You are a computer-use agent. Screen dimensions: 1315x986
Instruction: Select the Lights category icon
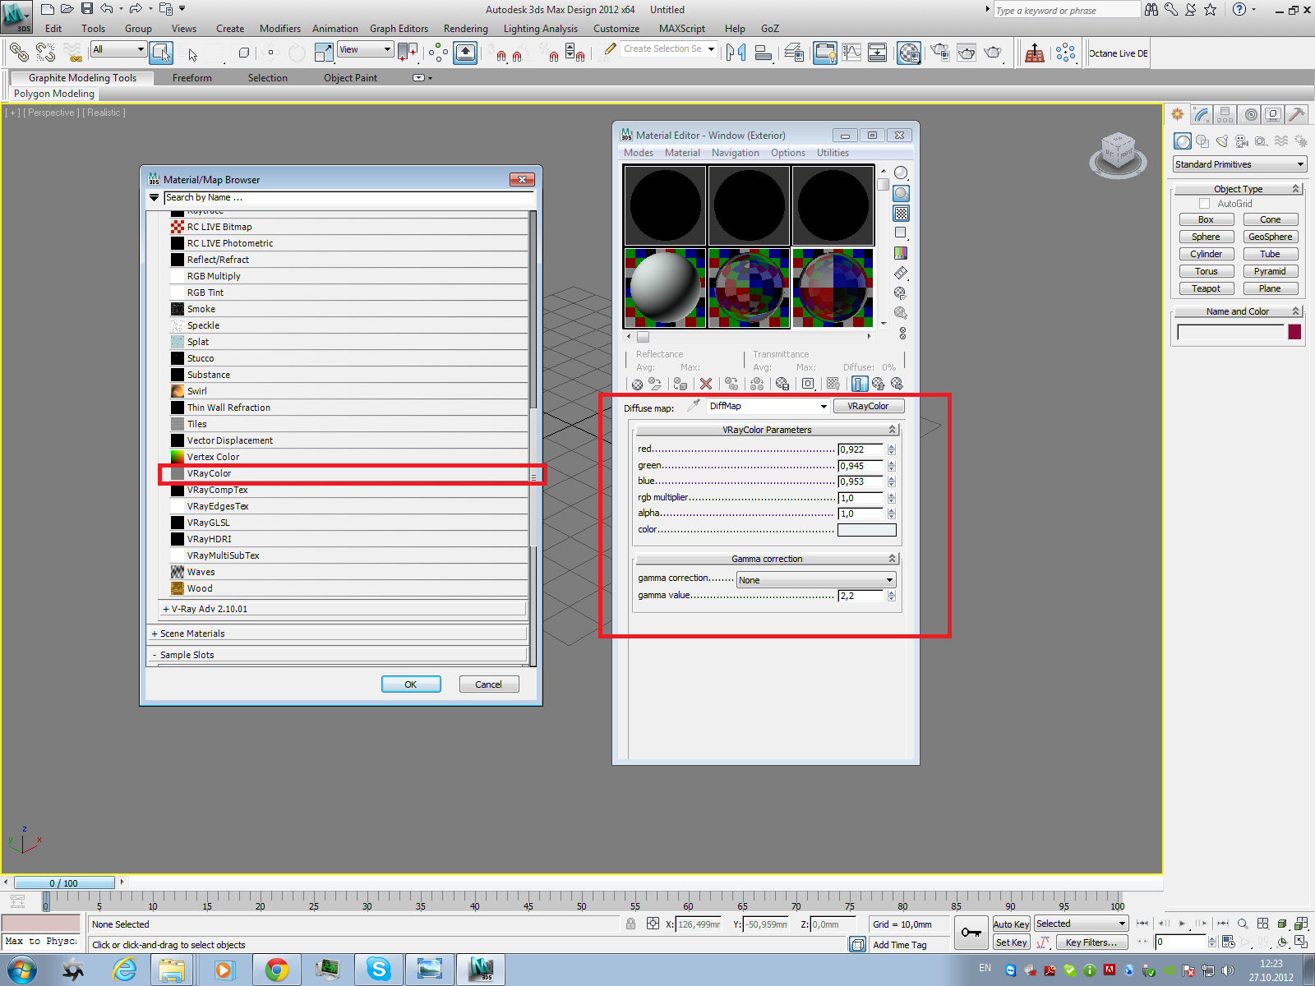click(x=1222, y=141)
